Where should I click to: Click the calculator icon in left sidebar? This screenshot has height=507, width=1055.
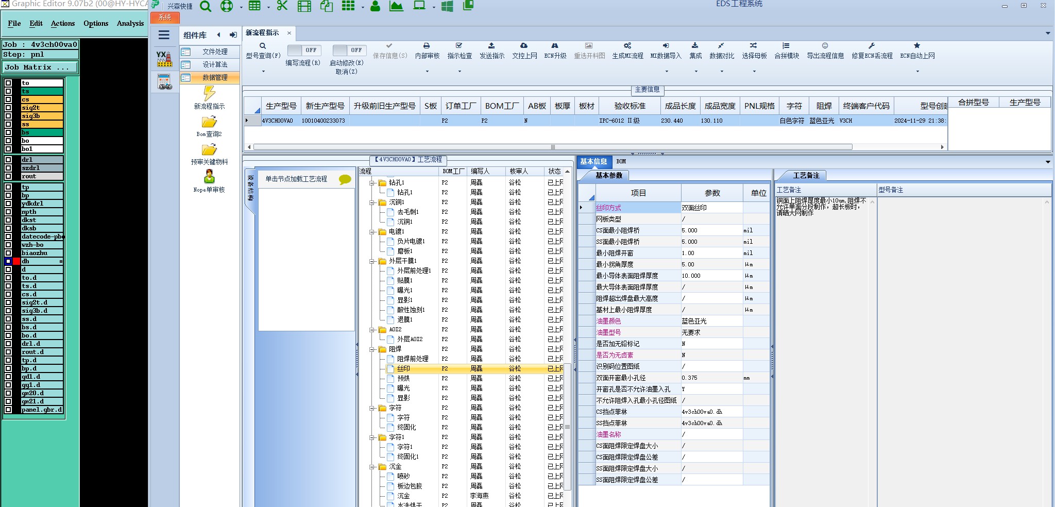click(164, 81)
